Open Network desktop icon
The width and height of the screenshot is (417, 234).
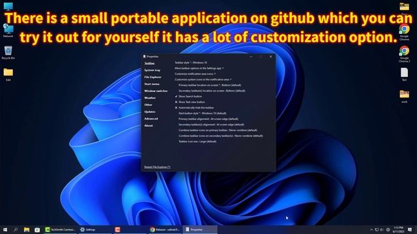(x=8, y=31)
